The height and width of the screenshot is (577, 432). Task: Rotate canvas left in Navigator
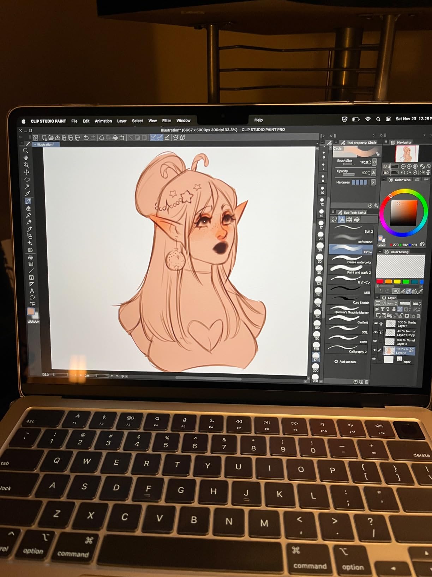(x=403, y=172)
